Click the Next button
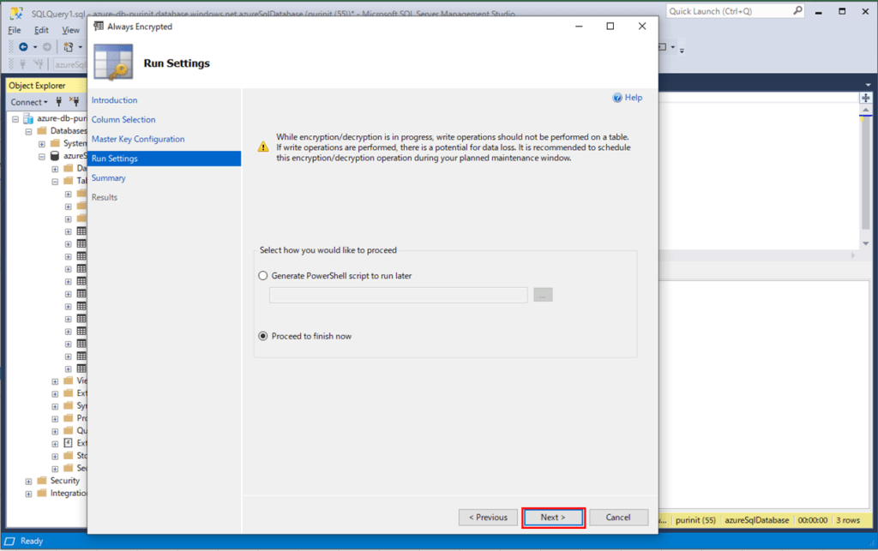 pyautogui.click(x=553, y=518)
